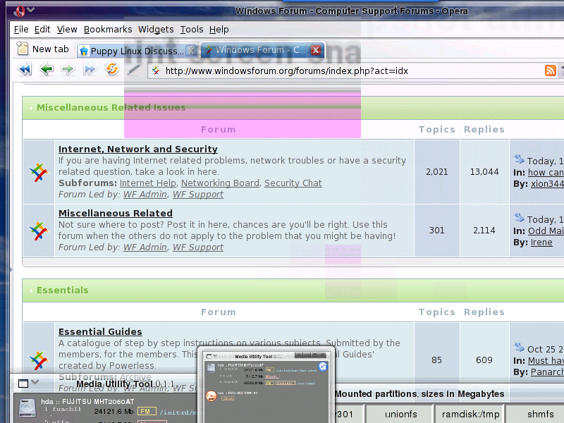This screenshot has height=423, width=564.
Task: Open WF Admin in Miscellaneous Related row
Action: click(x=145, y=247)
